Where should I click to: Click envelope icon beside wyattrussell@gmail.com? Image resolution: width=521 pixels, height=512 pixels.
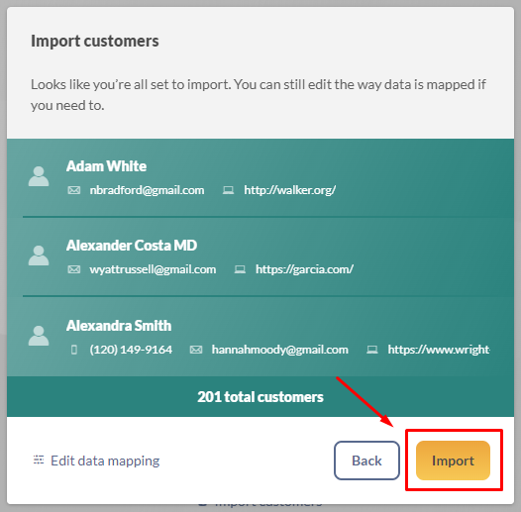pyautogui.click(x=74, y=269)
